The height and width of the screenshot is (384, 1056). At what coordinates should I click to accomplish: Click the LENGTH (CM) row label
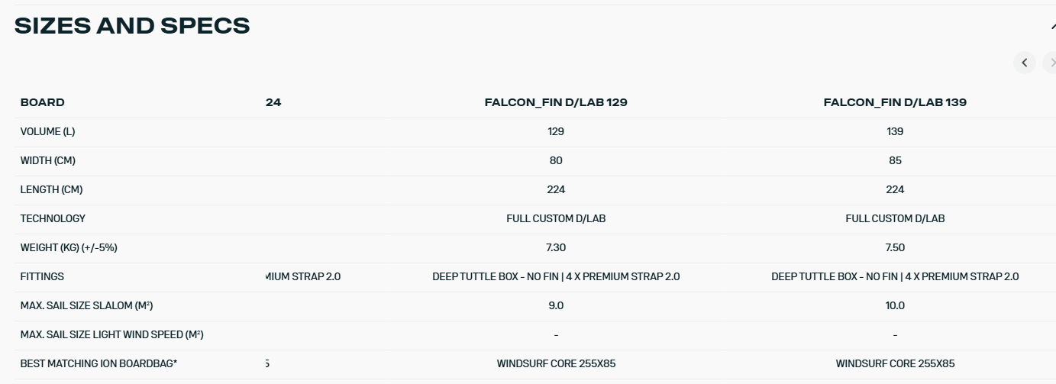pyautogui.click(x=51, y=189)
